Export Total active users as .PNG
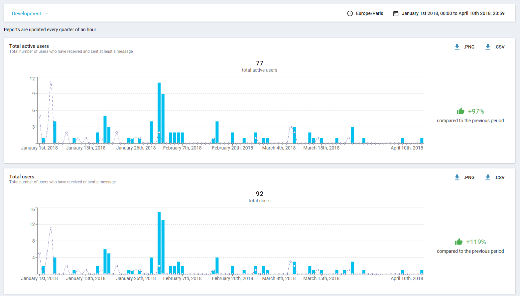 click(x=469, y=47)
